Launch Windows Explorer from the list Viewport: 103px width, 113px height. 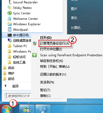pos(27,24)
